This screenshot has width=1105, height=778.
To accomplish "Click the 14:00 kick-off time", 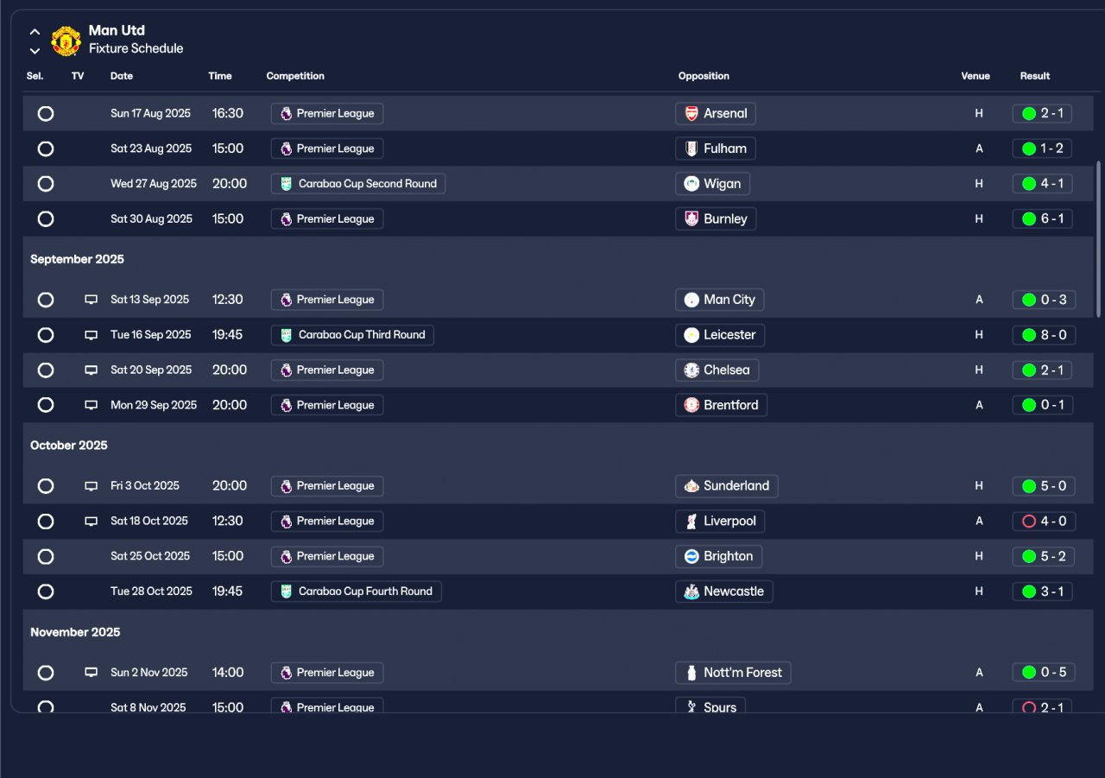I will pos(228,673).
